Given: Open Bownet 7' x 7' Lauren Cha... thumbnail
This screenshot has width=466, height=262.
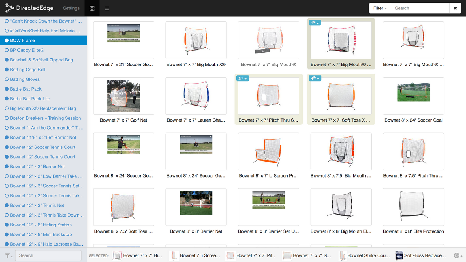Looking at the screenshot, I should 196,96.
